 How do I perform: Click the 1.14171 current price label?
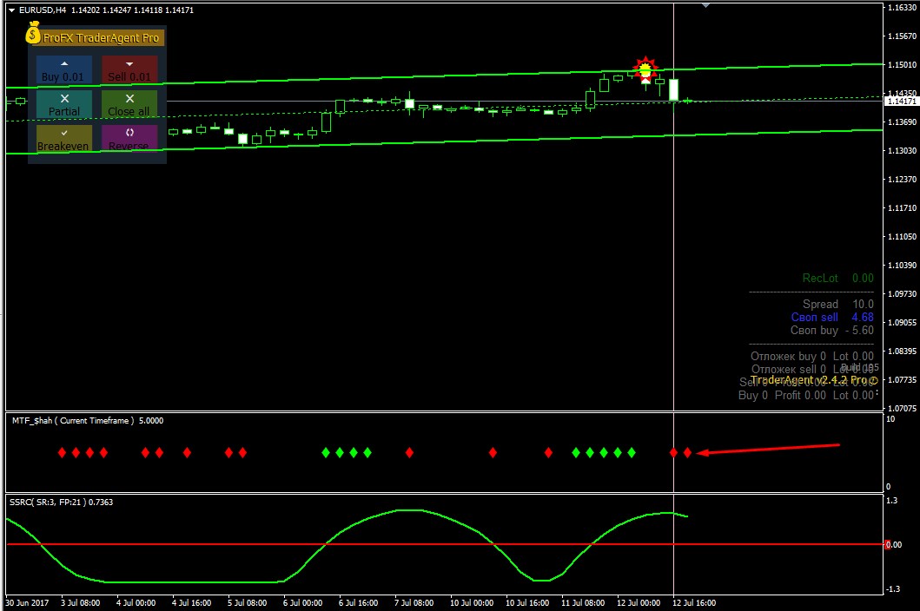(901, 102)
